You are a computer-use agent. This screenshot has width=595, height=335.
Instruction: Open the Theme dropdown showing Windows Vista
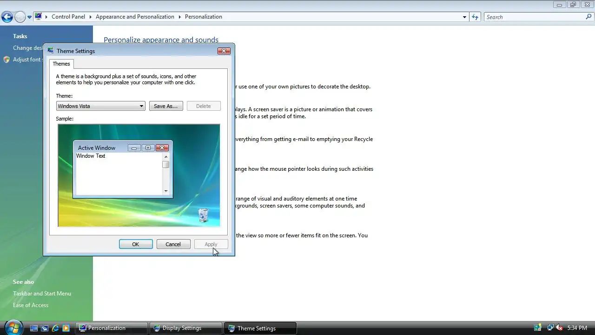click(100, 106)
